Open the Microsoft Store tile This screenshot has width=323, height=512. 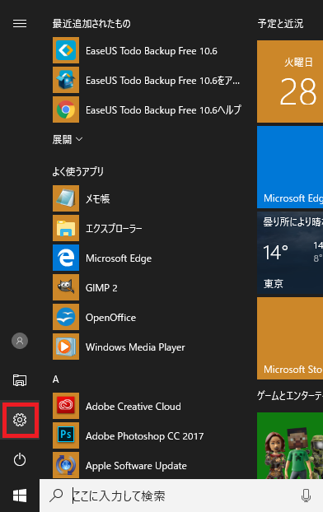(290, 338)
